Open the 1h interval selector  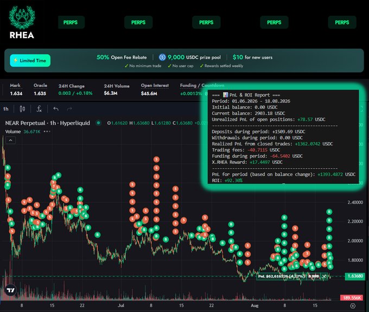(x=5, y=109)
